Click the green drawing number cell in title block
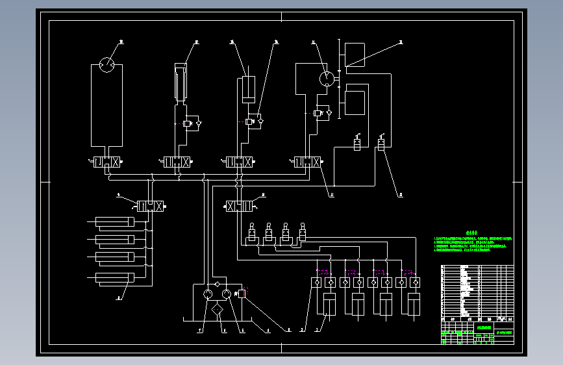563x365 pixels. tap(504, 333)
